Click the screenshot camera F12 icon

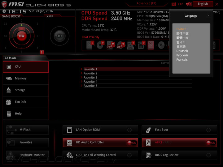click(x=174, y=4)
